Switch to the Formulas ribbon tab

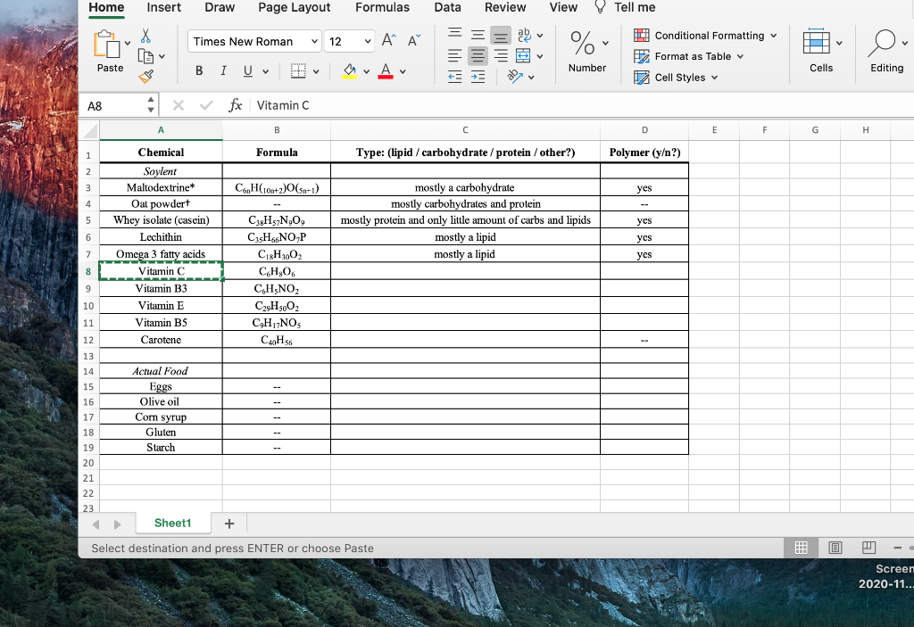point(382,7)
